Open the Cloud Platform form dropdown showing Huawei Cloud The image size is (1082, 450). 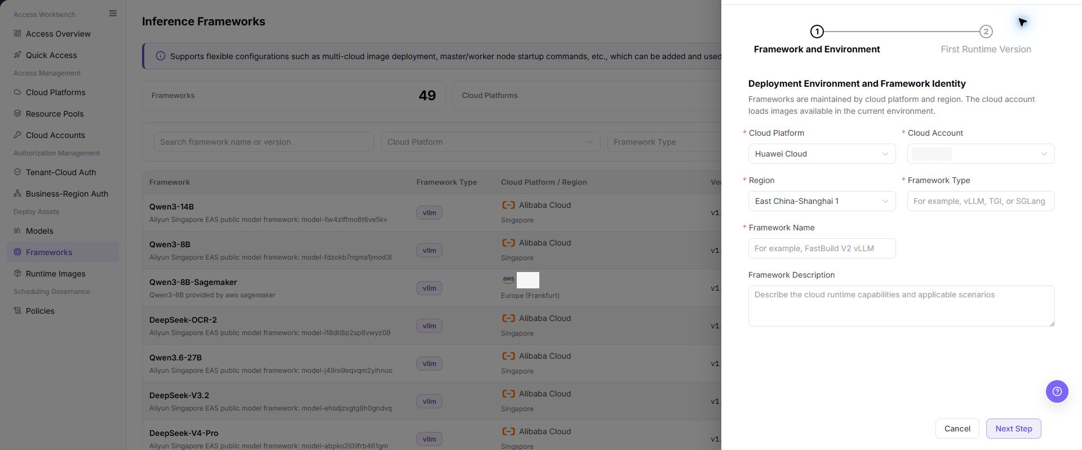pyautogui.click(x=822, y=154)
